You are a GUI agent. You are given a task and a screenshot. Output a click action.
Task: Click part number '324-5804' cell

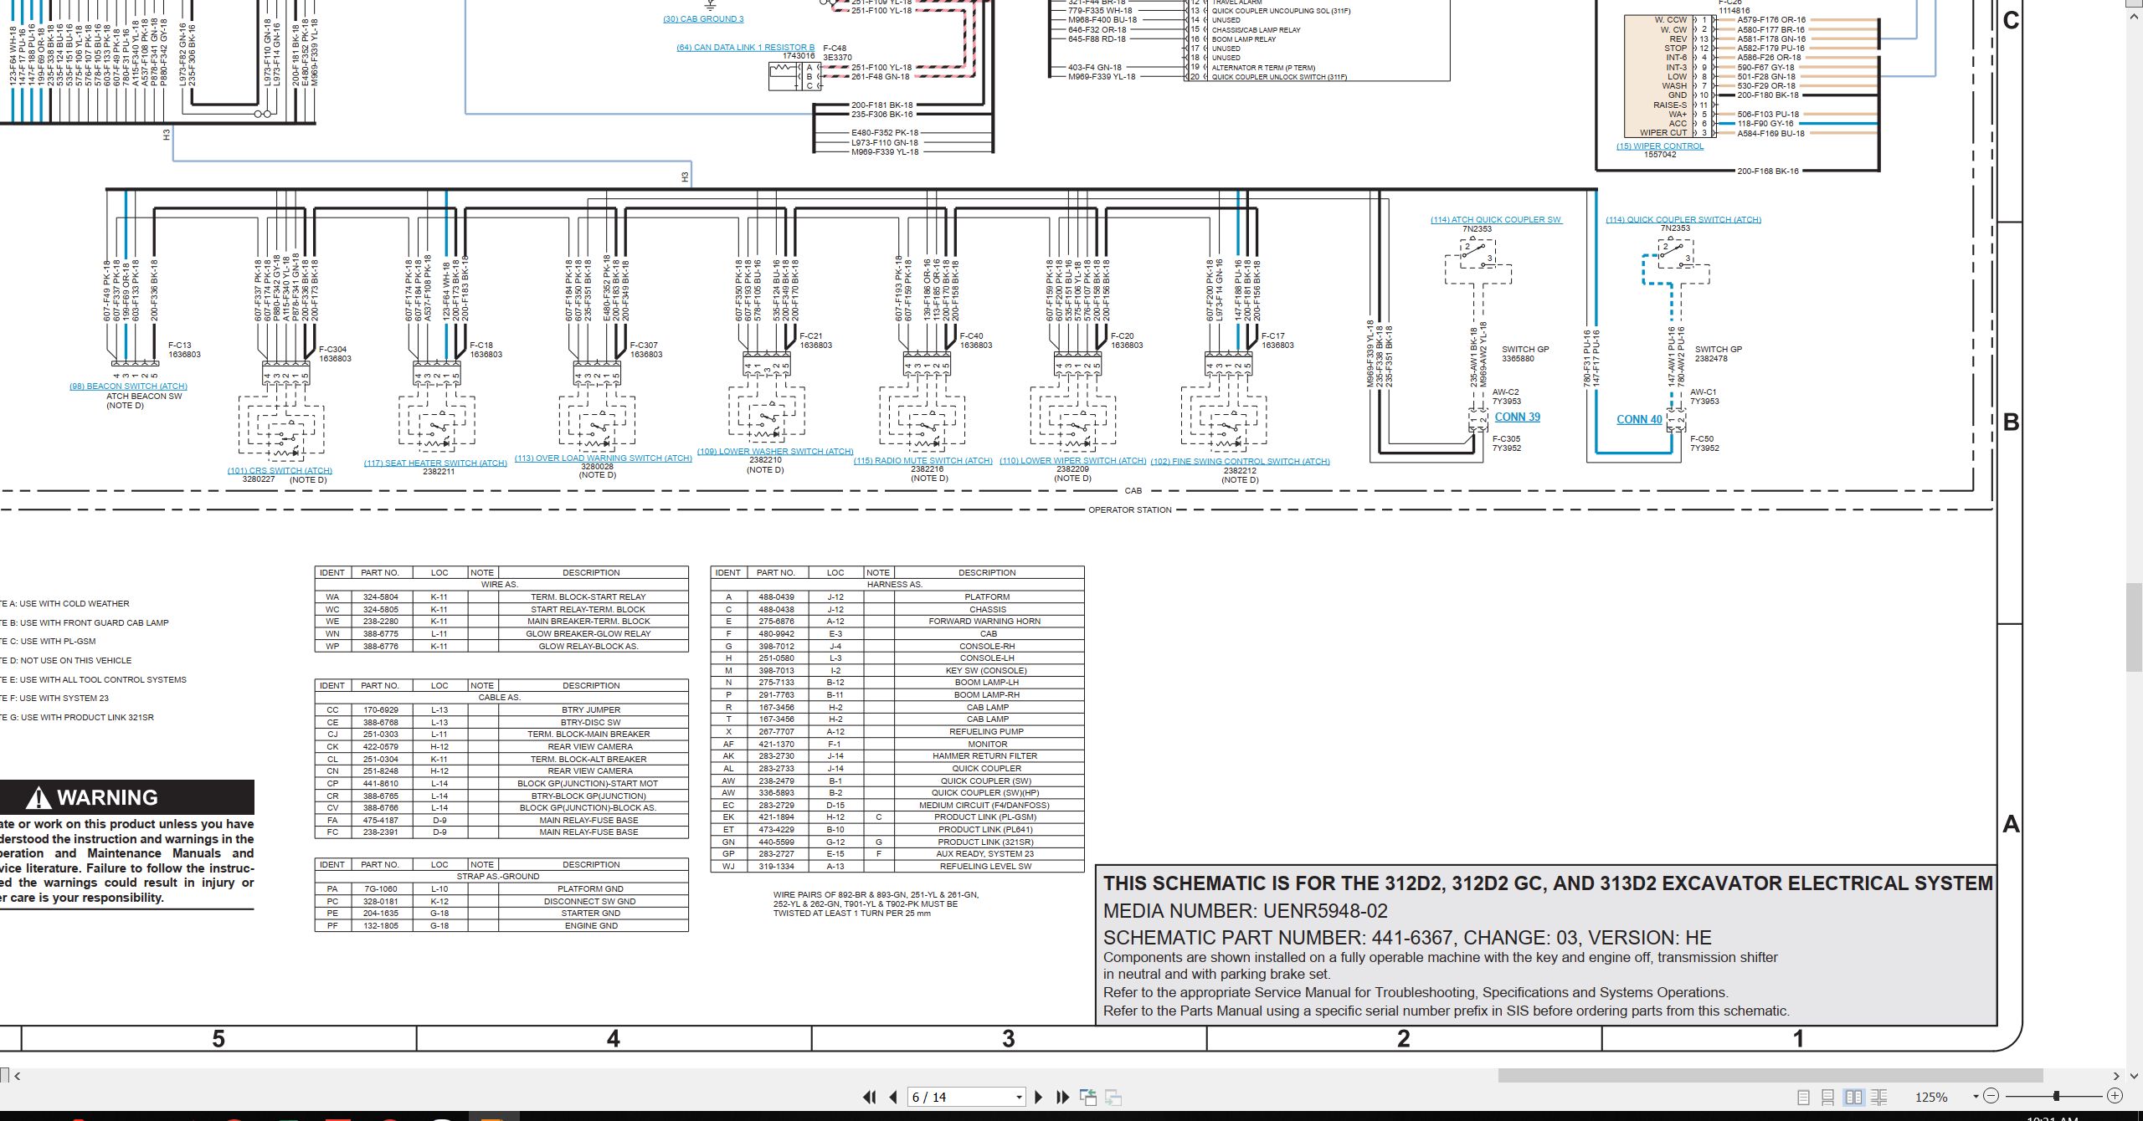point(381,597)
